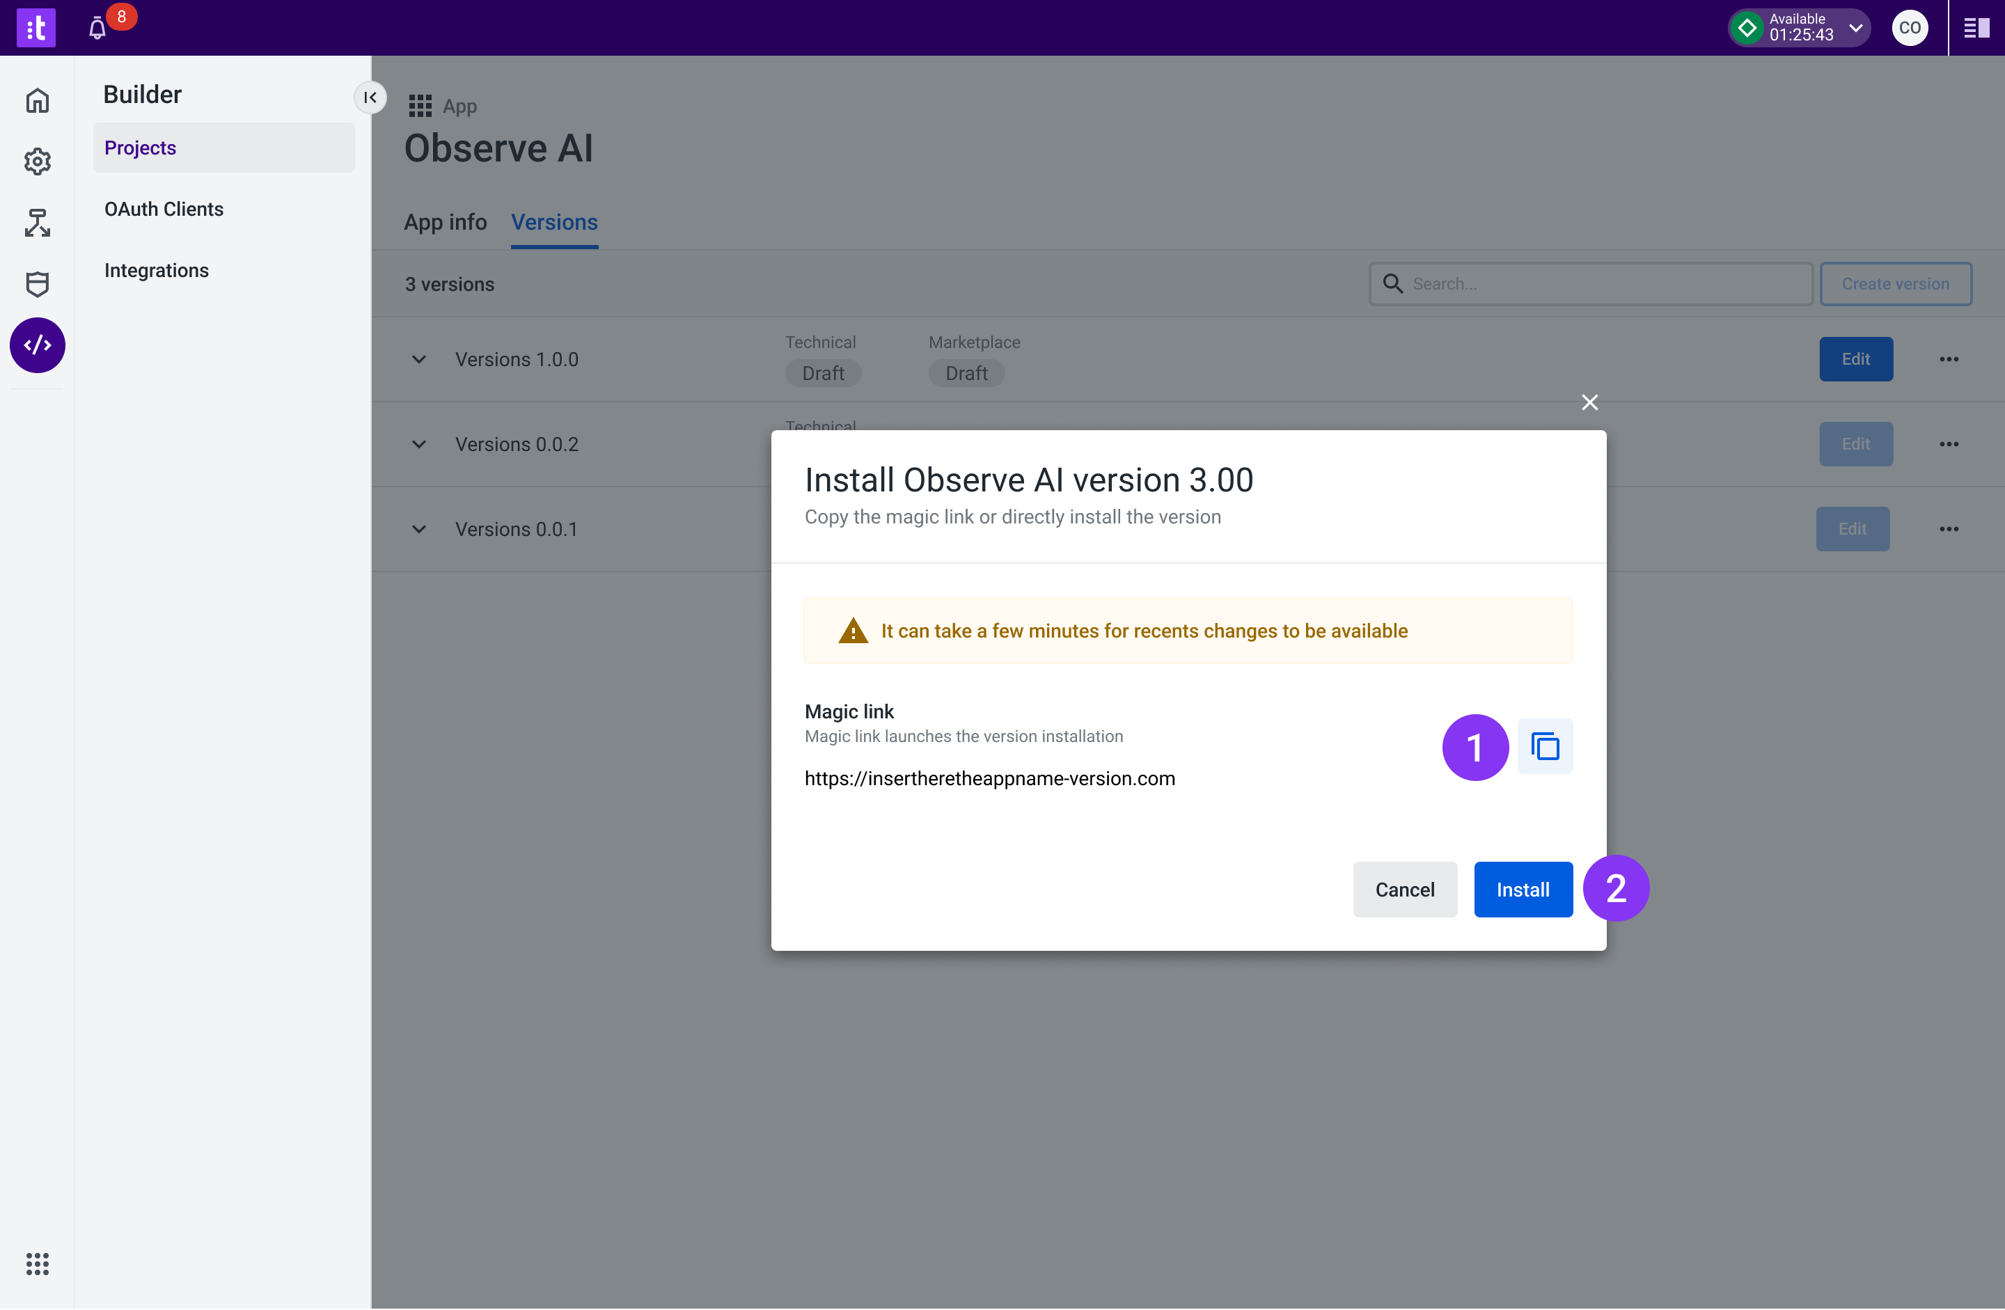Expand Versions 1.0.0 row
The width and height of the screenshot is (2005, 1310).
point(418,360)
